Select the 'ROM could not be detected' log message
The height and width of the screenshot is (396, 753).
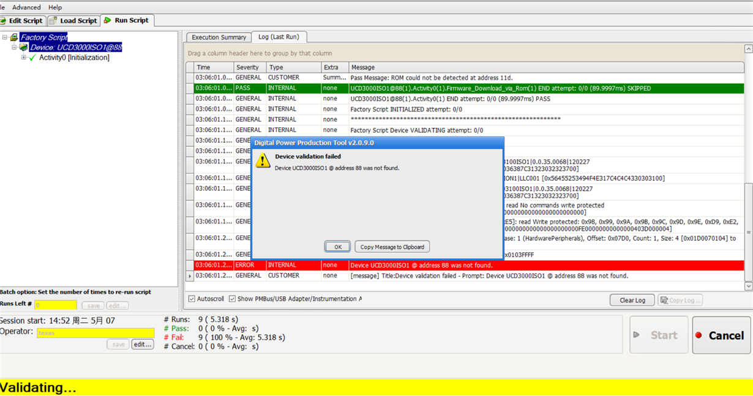coord(431,78)
